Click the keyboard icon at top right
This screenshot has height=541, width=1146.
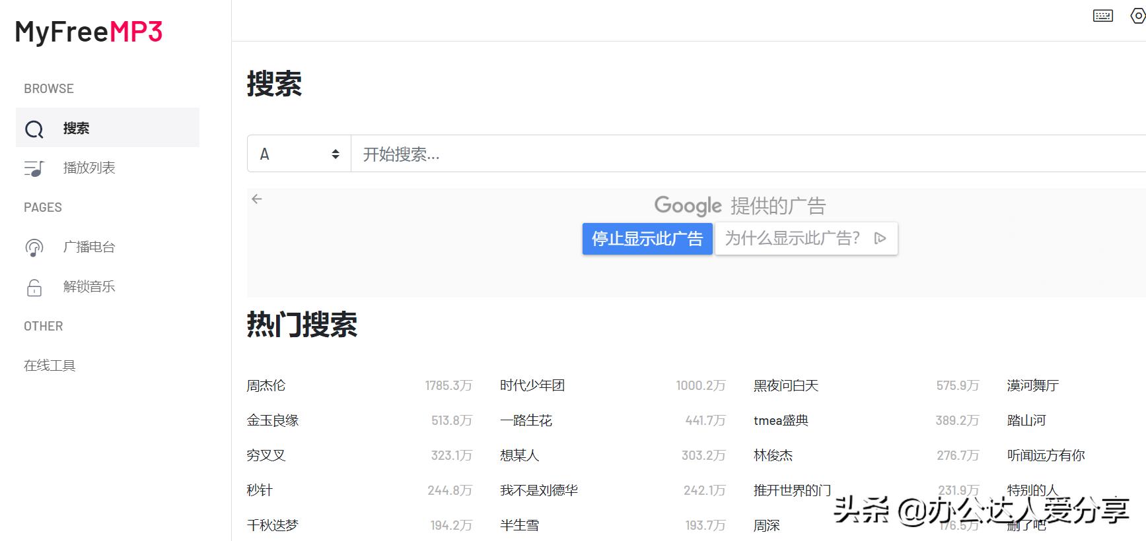(1103, 15)
